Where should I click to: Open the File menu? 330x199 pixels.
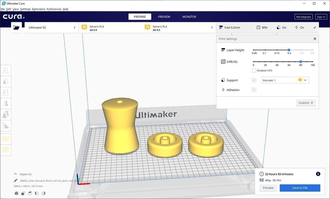pos(3,9)
